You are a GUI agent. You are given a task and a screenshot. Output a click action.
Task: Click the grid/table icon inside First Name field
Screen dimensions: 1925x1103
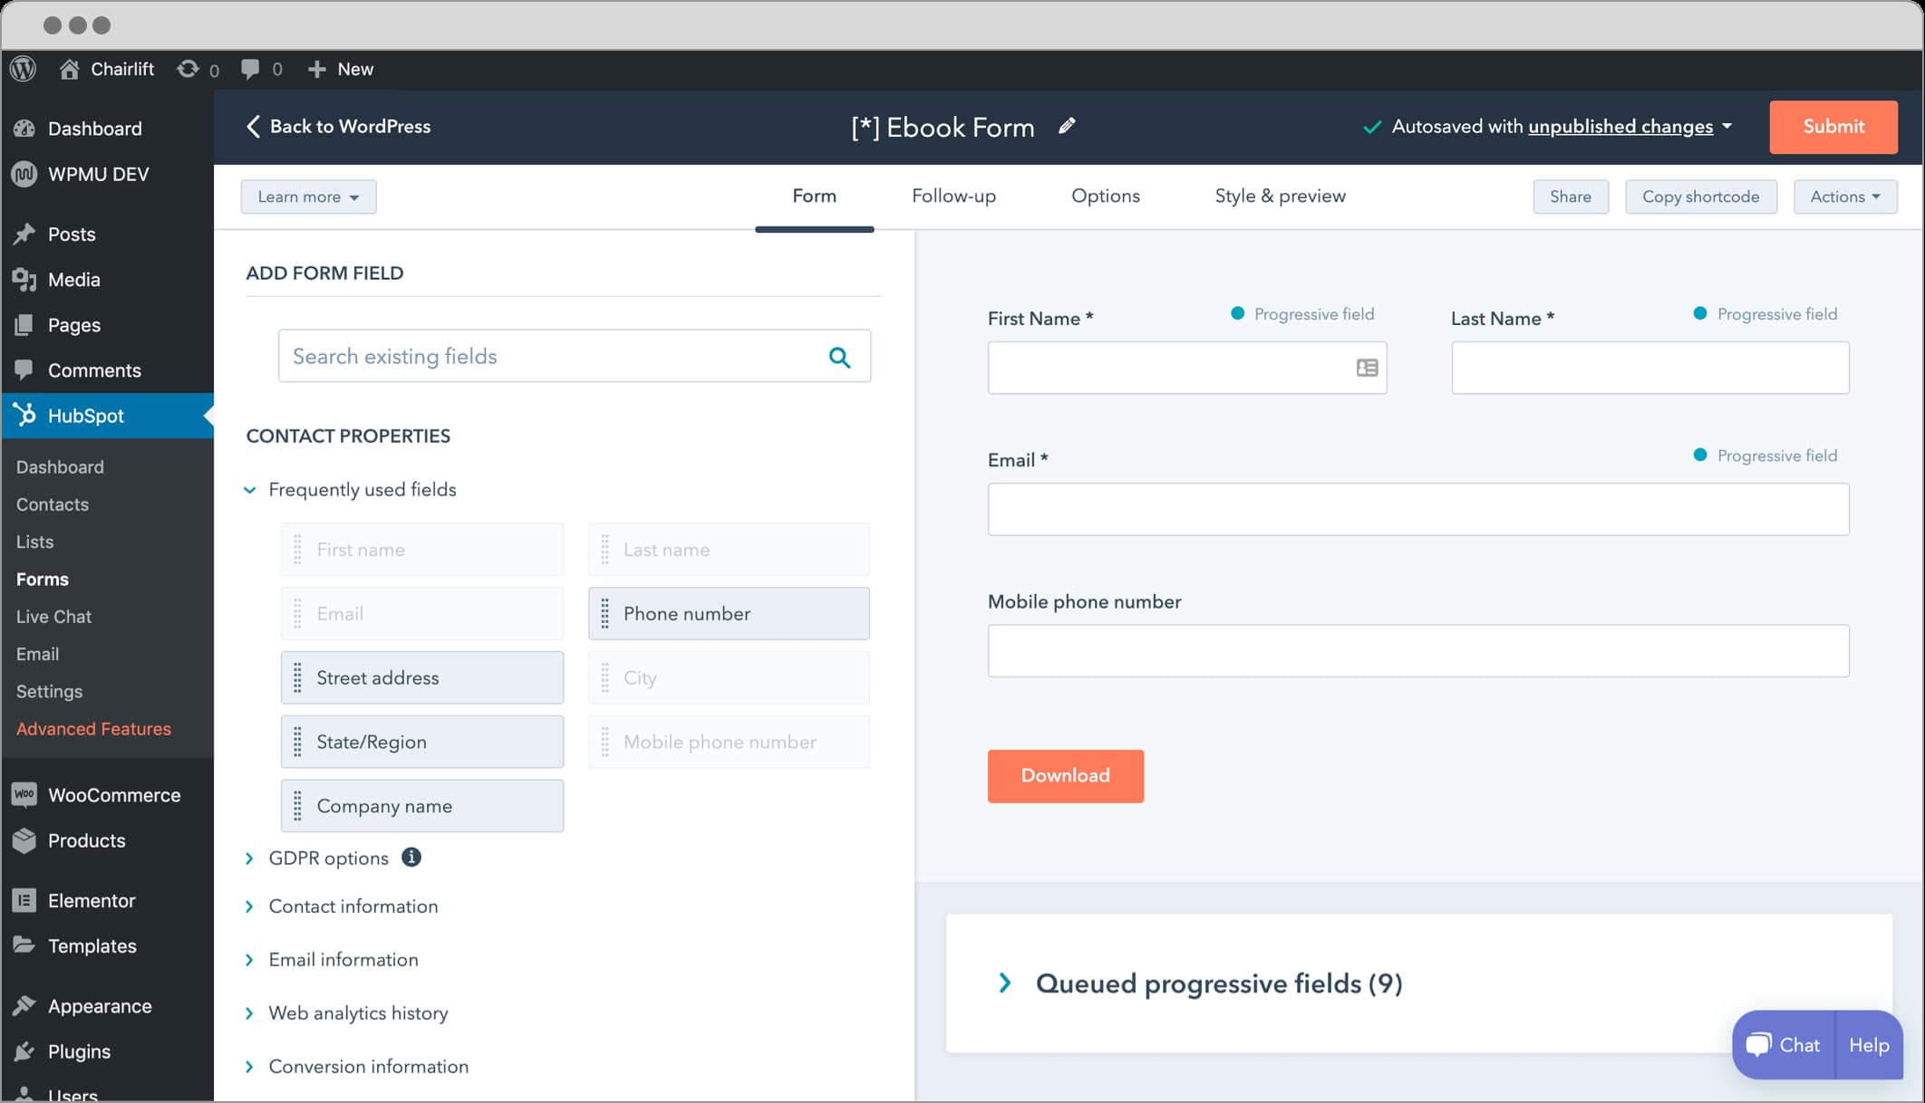(x=1367, y=368)
